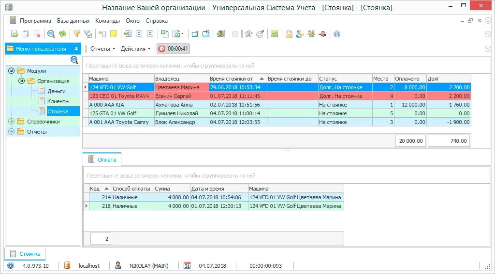
Task: Click the double chevron down toolbar icon
Action: [x=139, y=34]
